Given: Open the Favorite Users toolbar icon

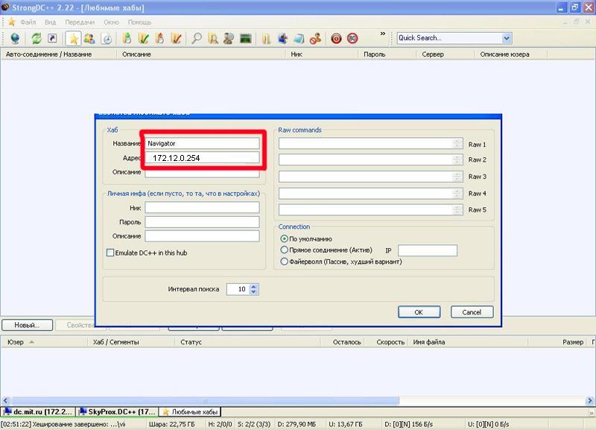Looking at the screenshot, I should (x=89, y=38).
